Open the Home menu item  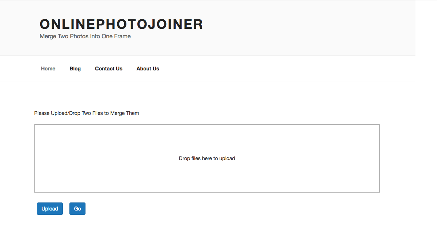[x=48, y=69]
